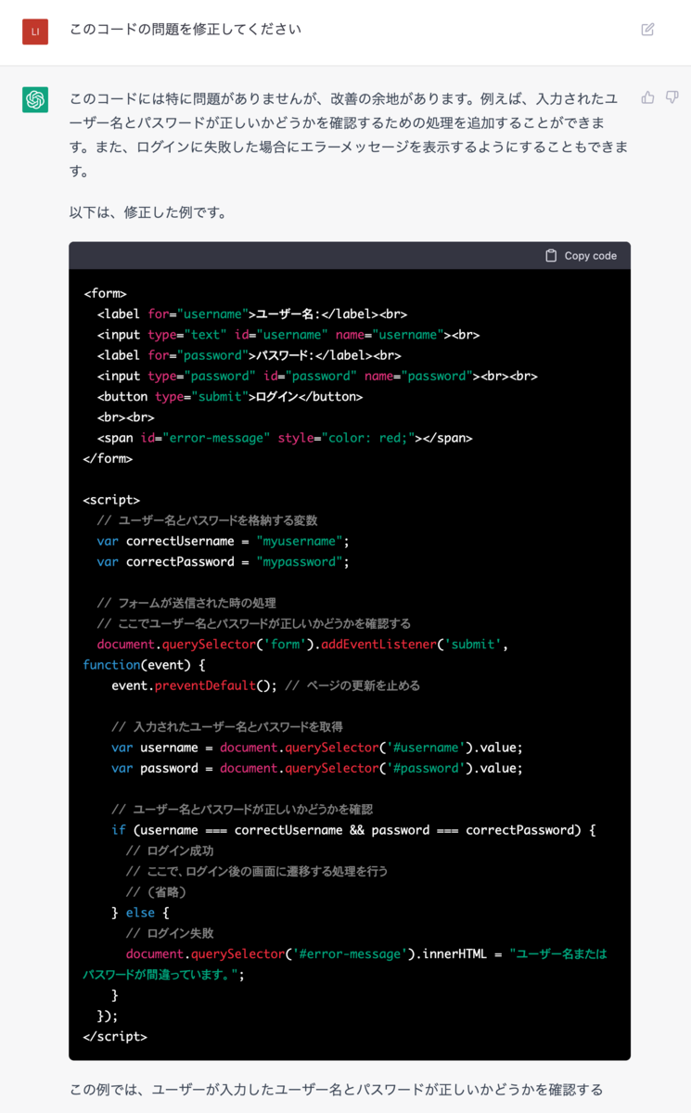Click the closing </form> tag line

click(x=108, y=458)
